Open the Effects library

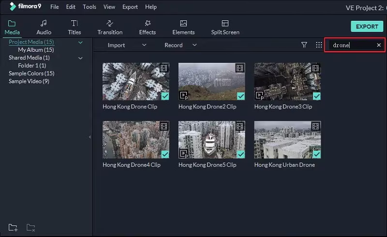pyautogui.click(x=147, y=27)
